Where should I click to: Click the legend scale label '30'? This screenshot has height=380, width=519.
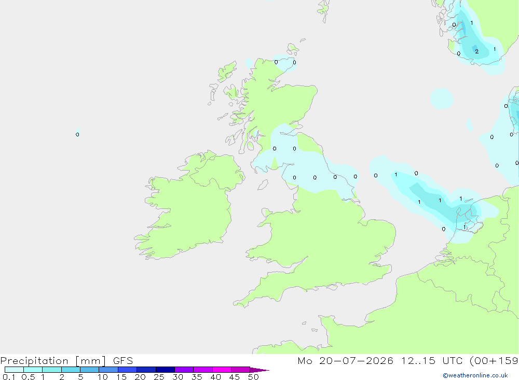(178, 377)
